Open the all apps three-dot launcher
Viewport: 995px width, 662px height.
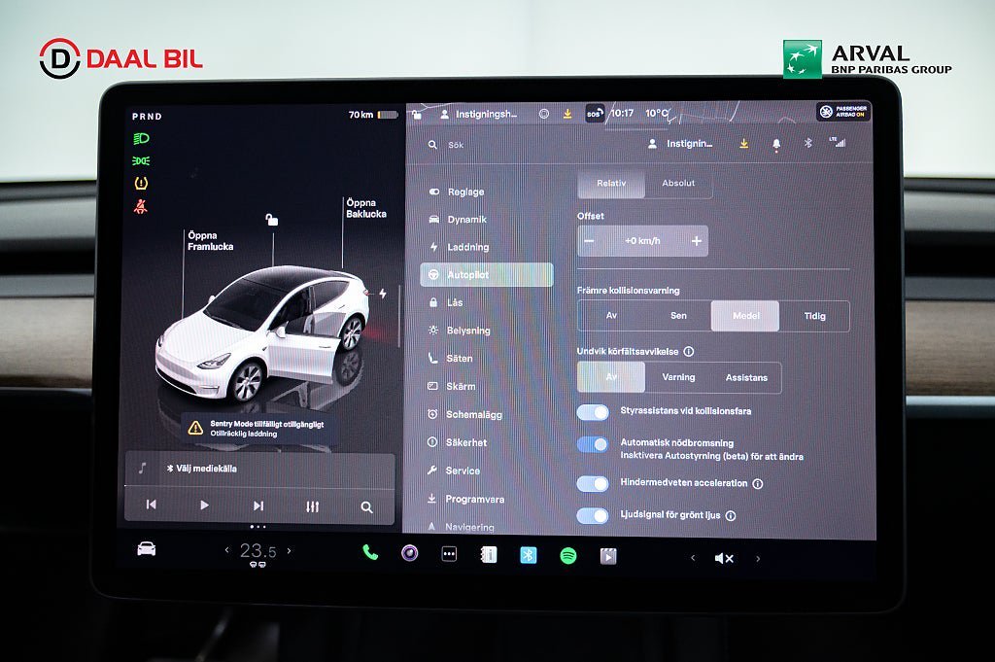click(449, 554)
